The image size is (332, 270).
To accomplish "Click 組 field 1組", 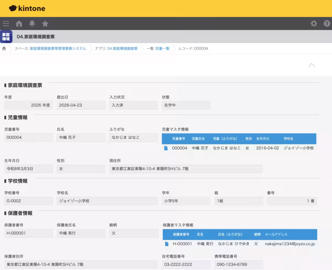I will coord(239,201).
